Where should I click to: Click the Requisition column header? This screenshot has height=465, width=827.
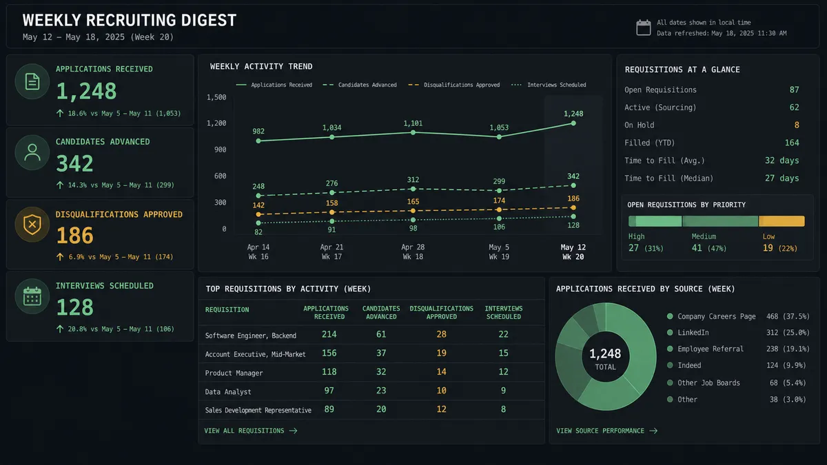[227, 310]
